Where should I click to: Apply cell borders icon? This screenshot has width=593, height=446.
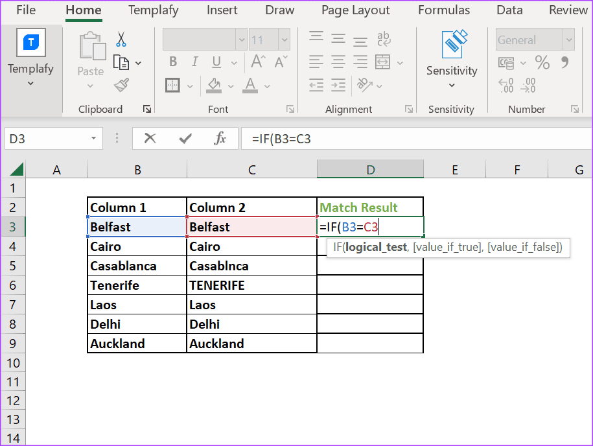172,86
